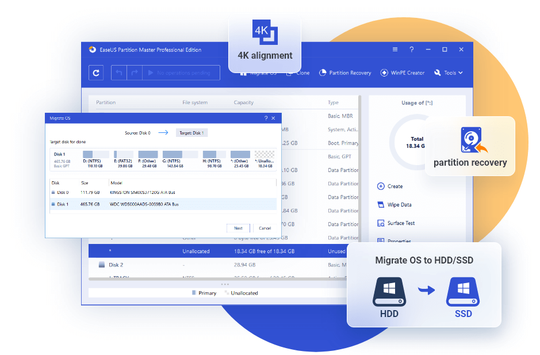Close the Migrate OS dialog
The width and height of the screenshot is (540, 355).
[273, 118]
